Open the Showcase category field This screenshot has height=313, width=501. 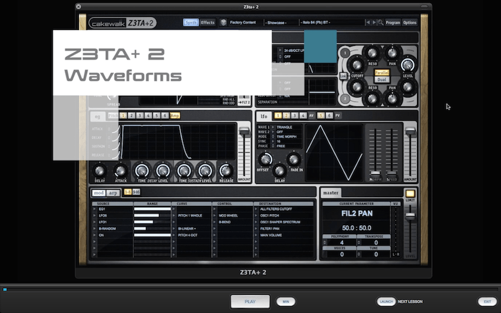[x=281, y=23]
